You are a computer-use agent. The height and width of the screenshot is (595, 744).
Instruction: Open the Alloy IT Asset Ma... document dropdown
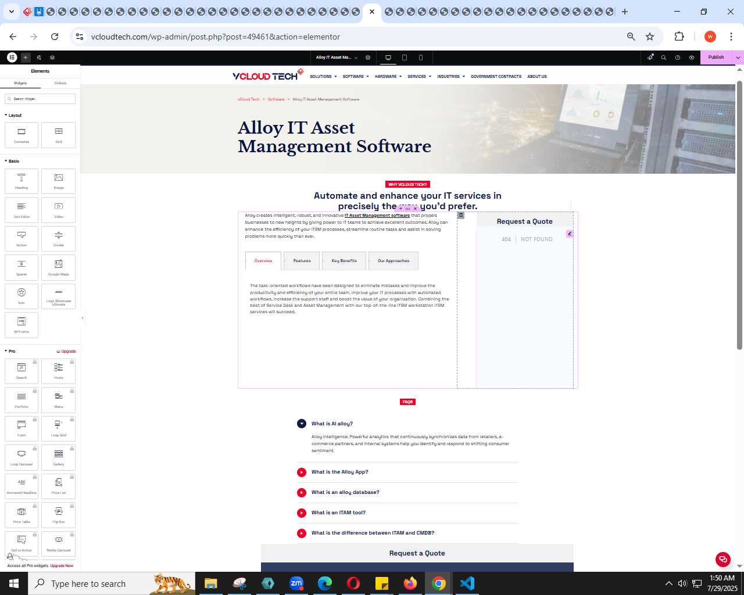point(337,58)
